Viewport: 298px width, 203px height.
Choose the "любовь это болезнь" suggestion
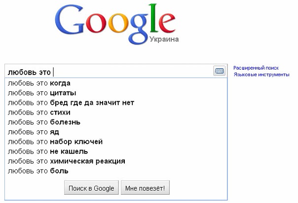[44, 122]
